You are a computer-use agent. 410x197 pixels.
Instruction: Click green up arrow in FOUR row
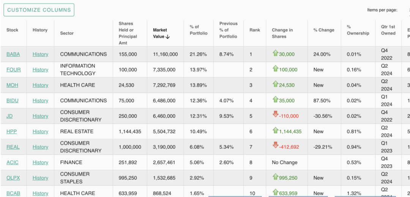click(275, 69)
